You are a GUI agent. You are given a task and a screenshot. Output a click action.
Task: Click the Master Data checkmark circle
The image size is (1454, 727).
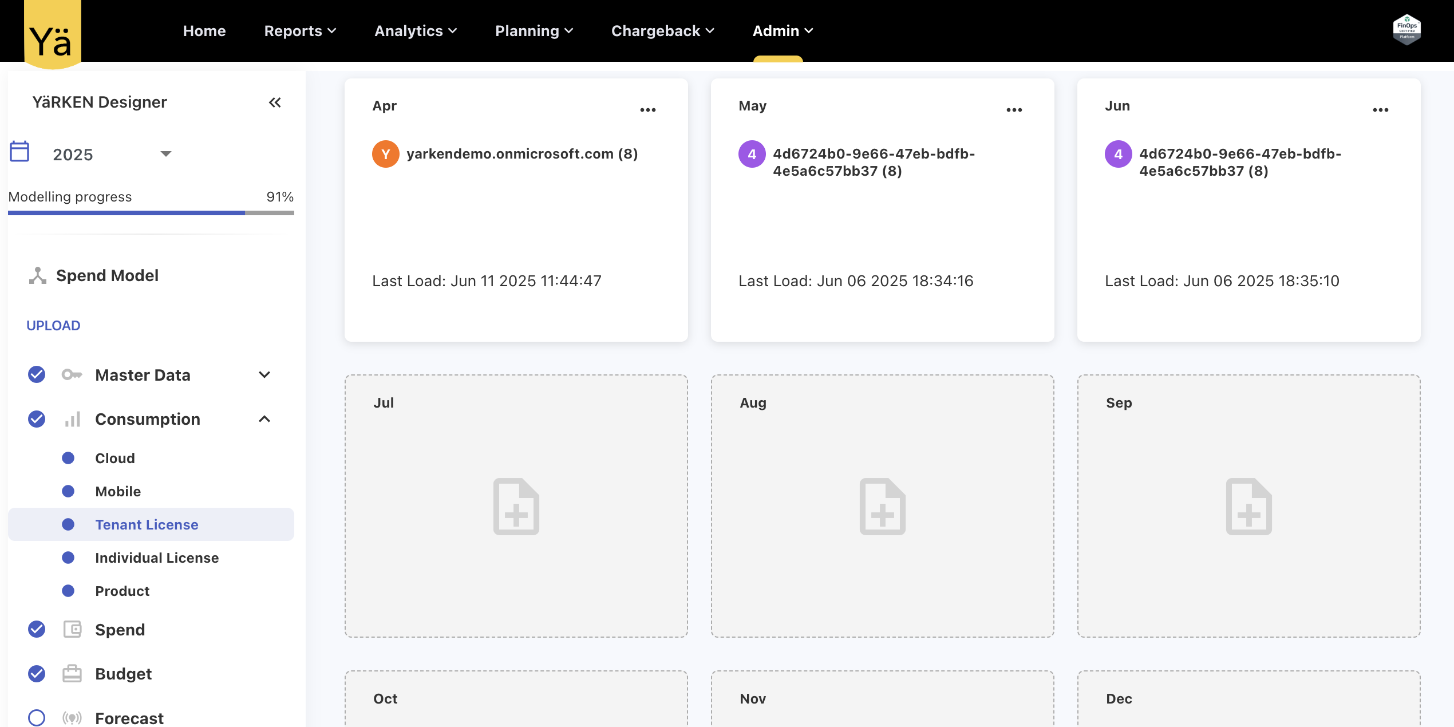pyautogui.click(x=37, y=374)
